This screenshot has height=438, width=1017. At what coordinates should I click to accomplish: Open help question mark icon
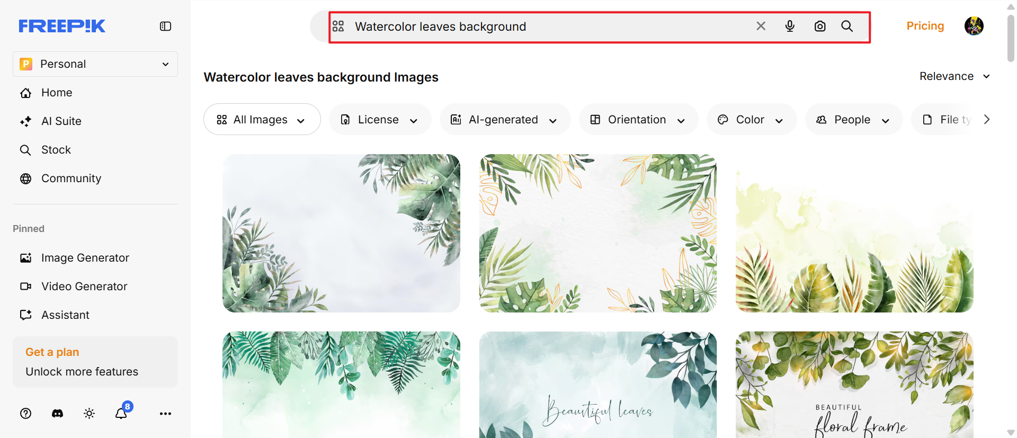pos(25,414)
